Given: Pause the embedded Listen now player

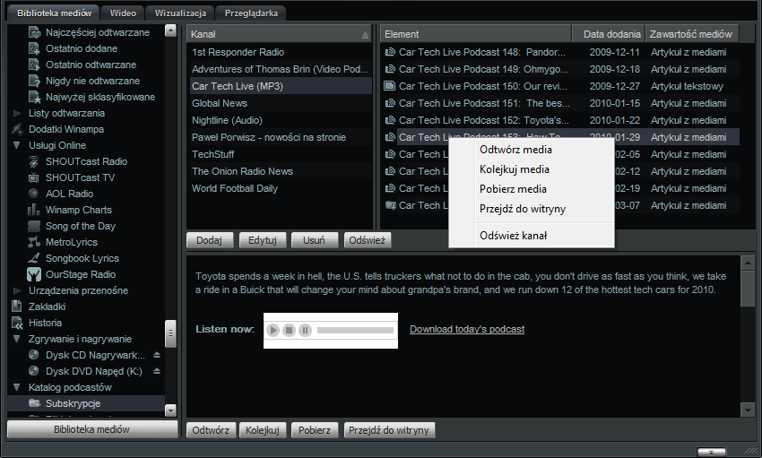Looking at the screenshot, I should [305, 330].
